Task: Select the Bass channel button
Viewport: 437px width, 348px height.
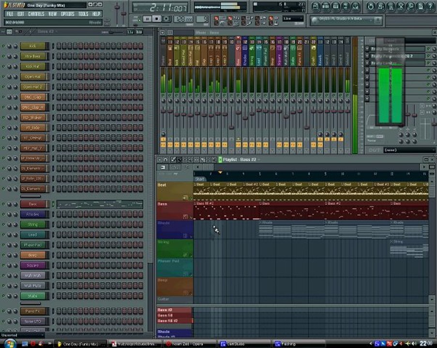Action: 33,204
